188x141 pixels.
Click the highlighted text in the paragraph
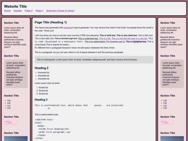tap(136, 42)
